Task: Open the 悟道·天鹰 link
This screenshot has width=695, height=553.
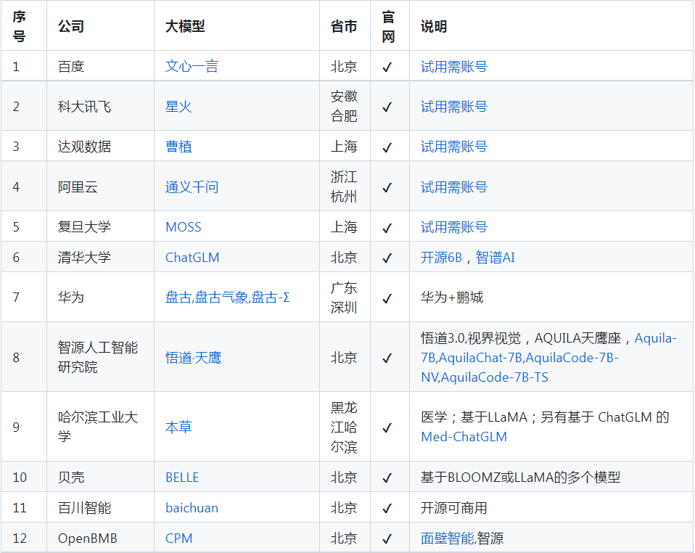Action: coord(193,358)
